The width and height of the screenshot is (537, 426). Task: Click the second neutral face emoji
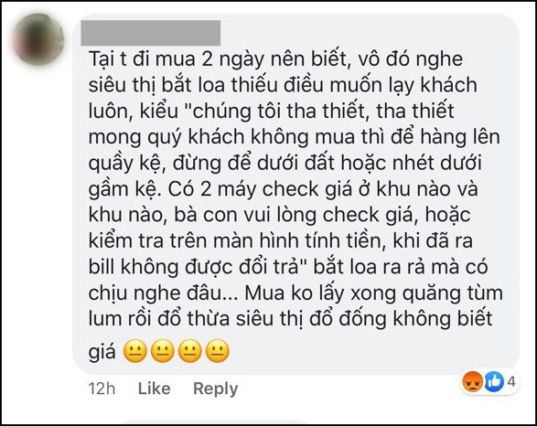[x=163, y=351]
